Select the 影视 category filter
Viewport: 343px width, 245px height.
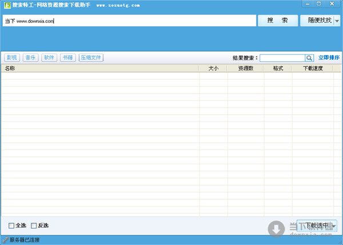point(11,58)
